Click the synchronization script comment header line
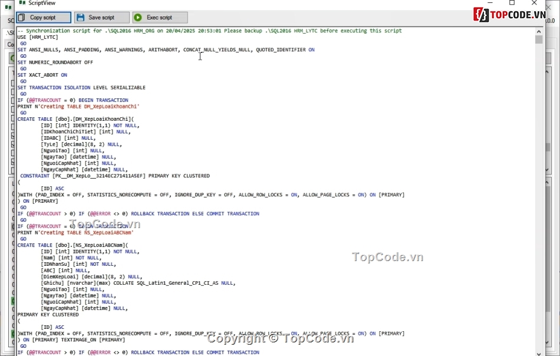 pyautogui.click(x=210, y=31)
